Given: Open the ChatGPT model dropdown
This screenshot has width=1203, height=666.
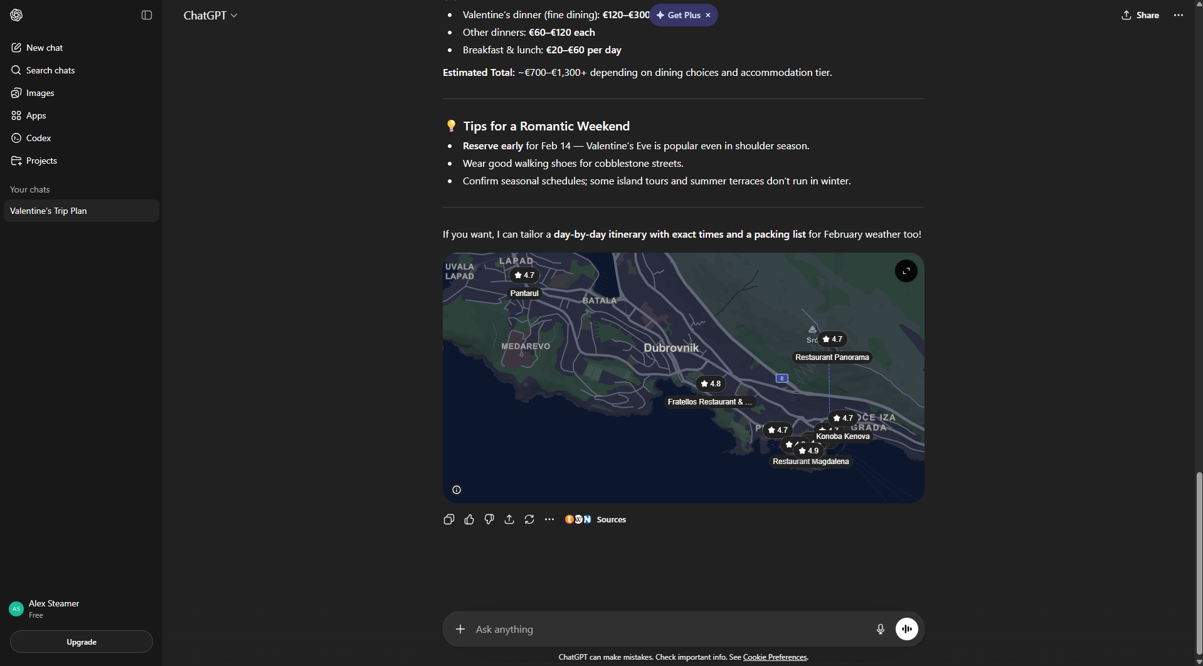Looking at the screenshot, I should (x=210, y=15).
